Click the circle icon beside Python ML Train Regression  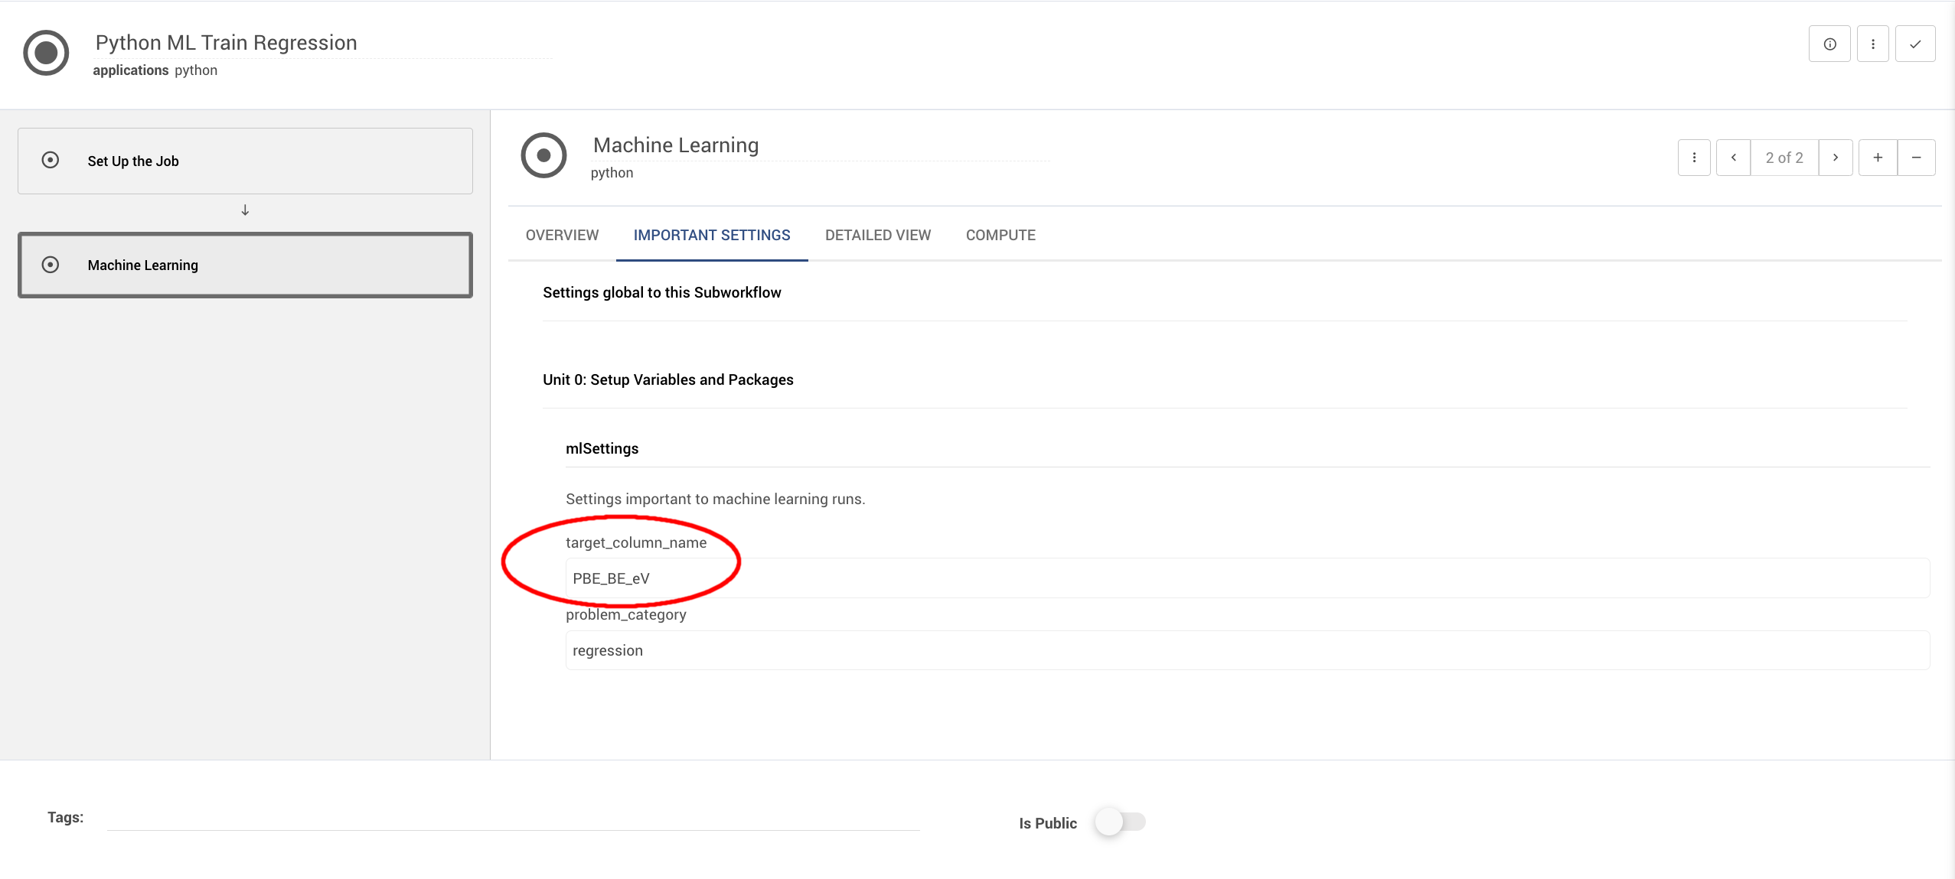click(45, 51)
